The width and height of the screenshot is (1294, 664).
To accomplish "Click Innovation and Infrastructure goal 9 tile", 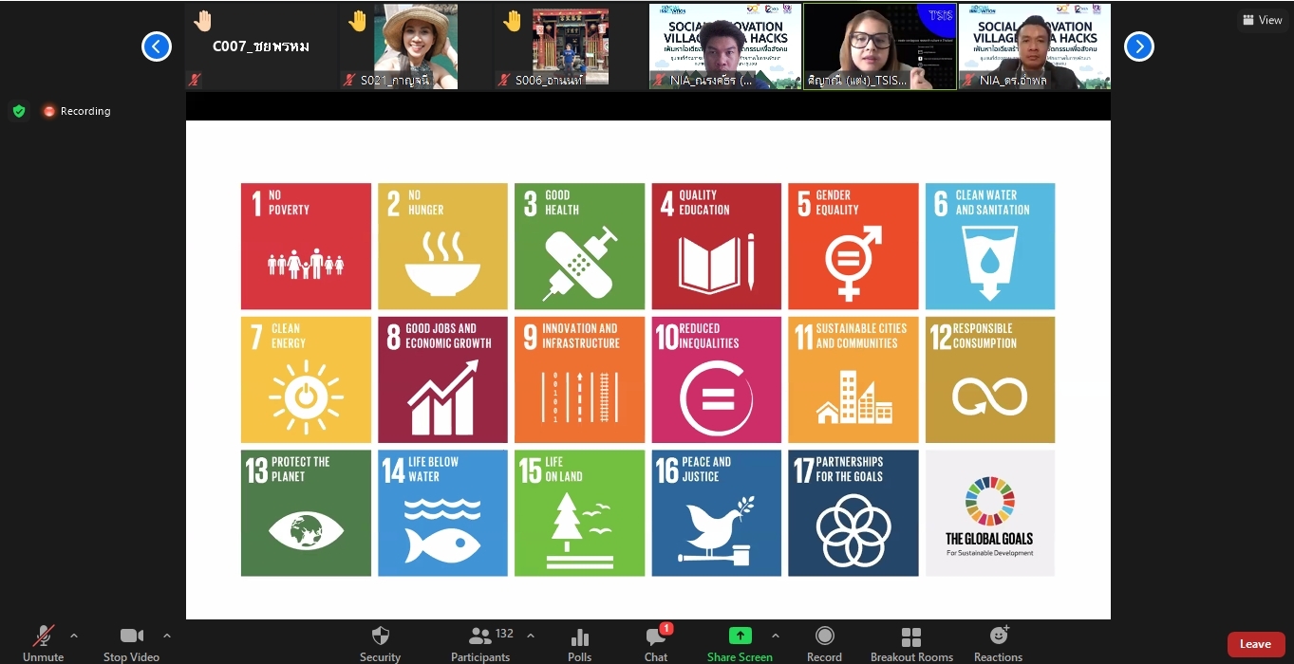I will (x=579, y=379).
